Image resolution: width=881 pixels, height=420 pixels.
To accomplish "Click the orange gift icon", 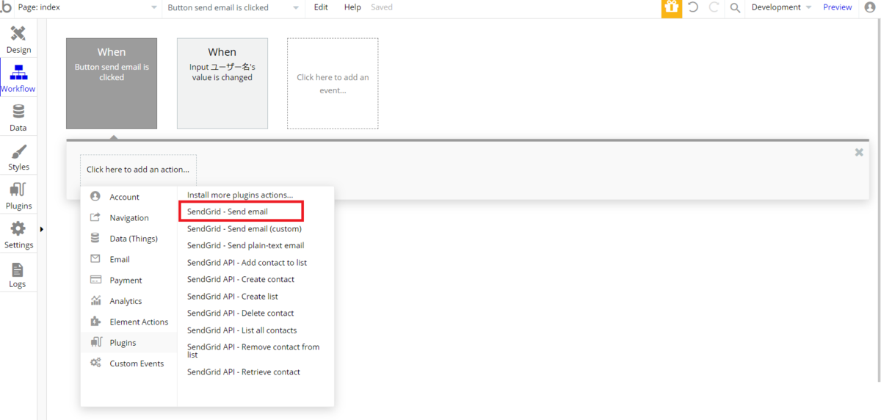I will [671, 8].
